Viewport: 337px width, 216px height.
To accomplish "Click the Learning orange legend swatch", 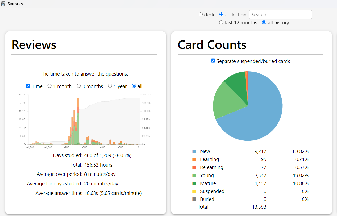I will 194,159.
